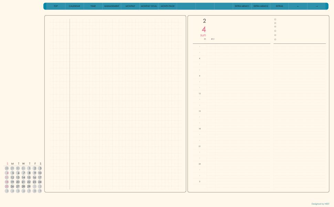Select greyed day 30 in mini calendar
Image resolution: width=334 pixels, height=207 pixels.
pos(18,168)
